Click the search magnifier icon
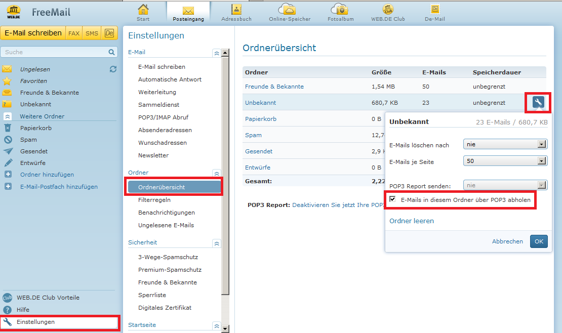The height and width of the screenshot is (333, 562). click(x=111, y=52)
